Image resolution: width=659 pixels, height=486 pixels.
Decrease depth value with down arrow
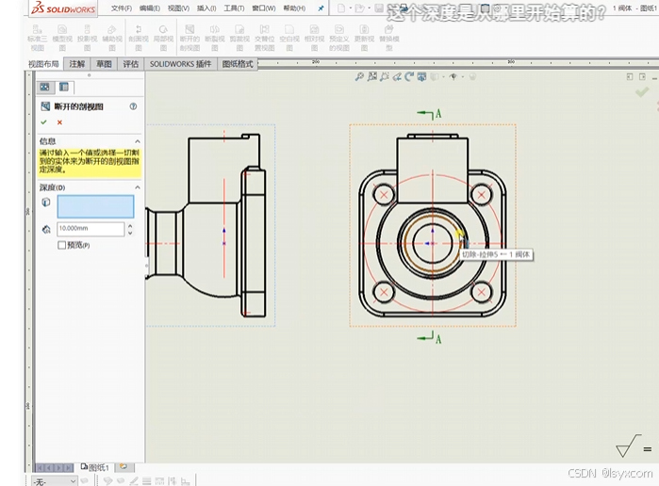coord(130,233)
